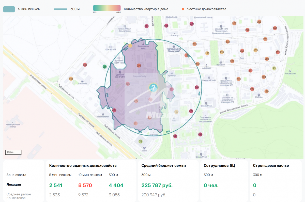Click the Autosecurity map icon
This screenshot has width=305, height=202.
[x=290, y=71]
